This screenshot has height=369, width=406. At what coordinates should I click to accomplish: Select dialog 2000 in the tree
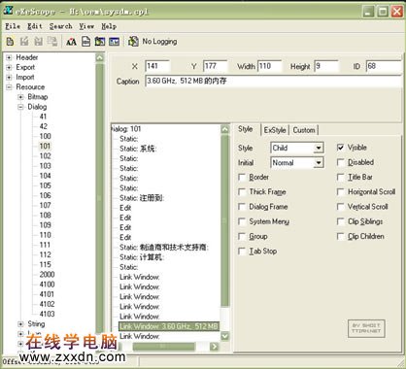[x=47, y=275]
